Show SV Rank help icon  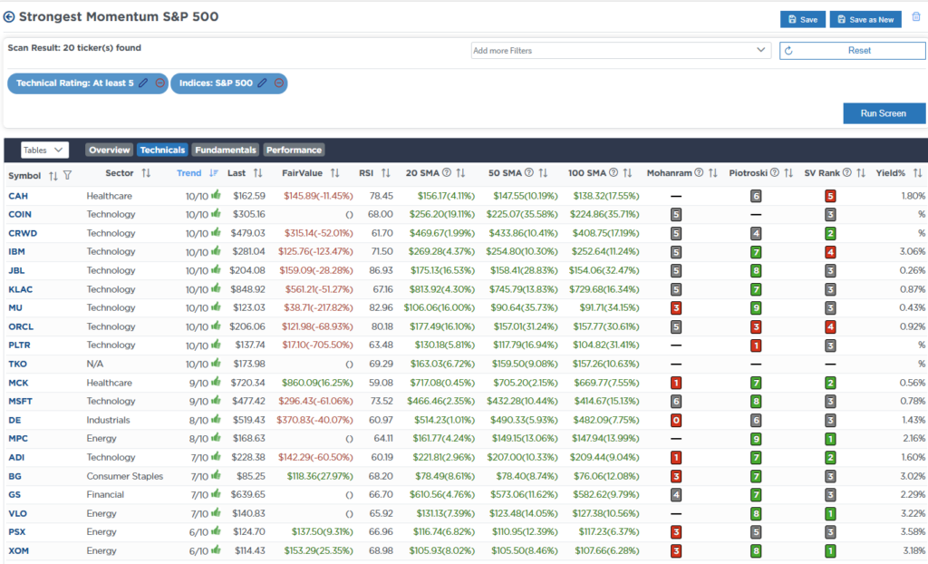(x=847, y=172)
